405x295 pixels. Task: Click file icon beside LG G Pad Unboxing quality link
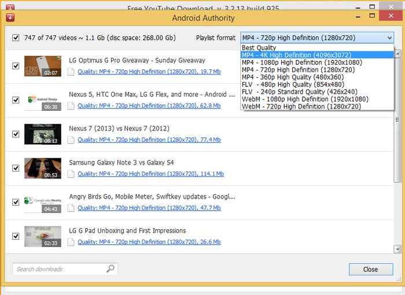(71, 242)
